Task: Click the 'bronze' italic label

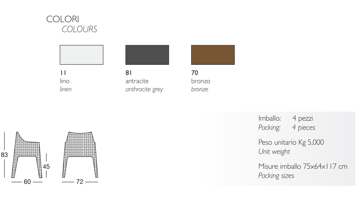Action: (x=200, y=89)
